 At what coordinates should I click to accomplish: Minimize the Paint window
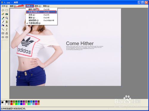pos(139,2)
